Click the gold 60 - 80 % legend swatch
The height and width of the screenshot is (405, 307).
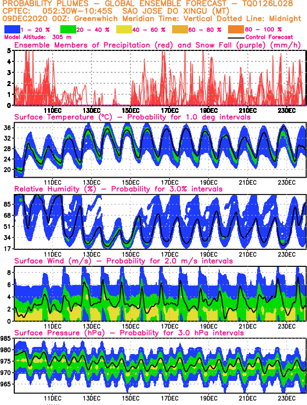(x=180, y=29)
